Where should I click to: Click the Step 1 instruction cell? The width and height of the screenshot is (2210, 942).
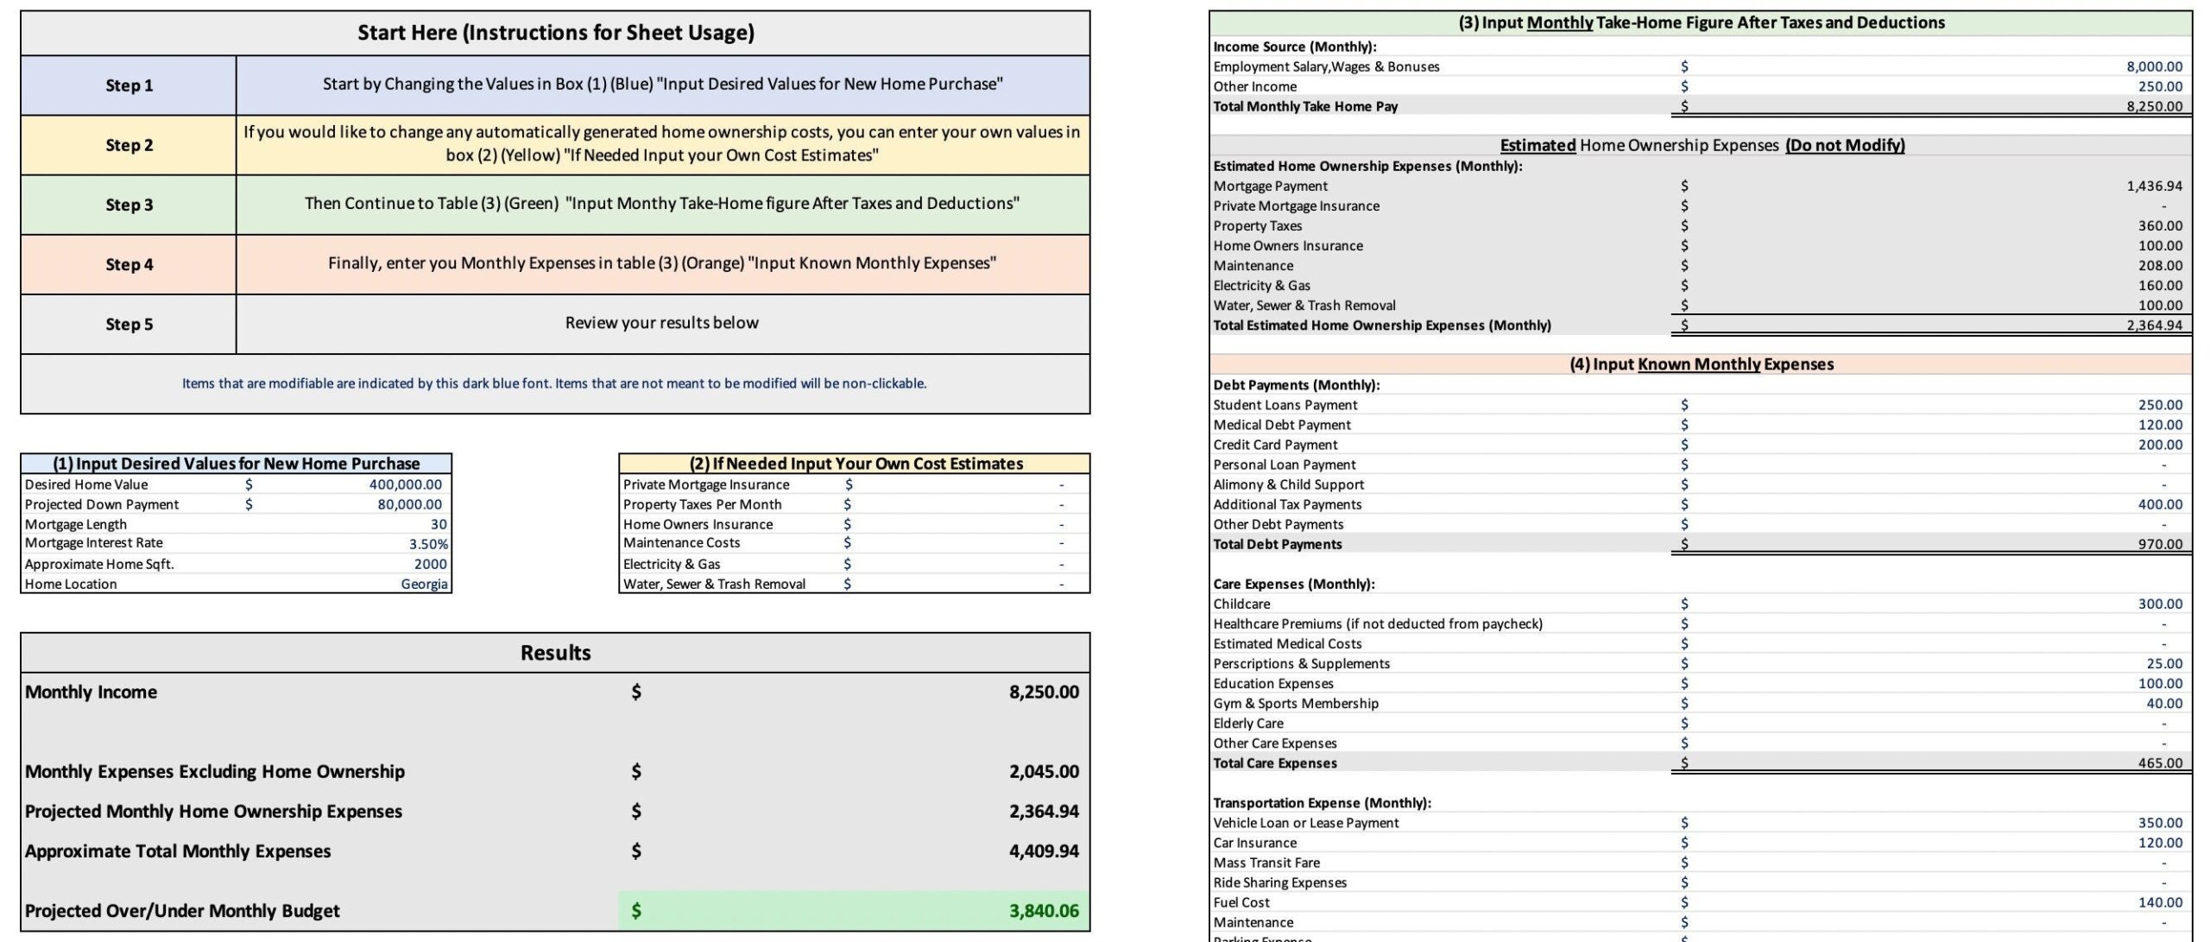pyautogui.click(x=661, y=85)
